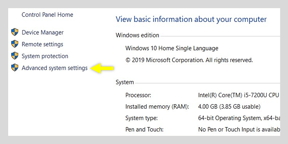The height and width of the screenshot is (144, 288).
Task: Open the Control Panel Home link
Action: (x=47, y=15)
